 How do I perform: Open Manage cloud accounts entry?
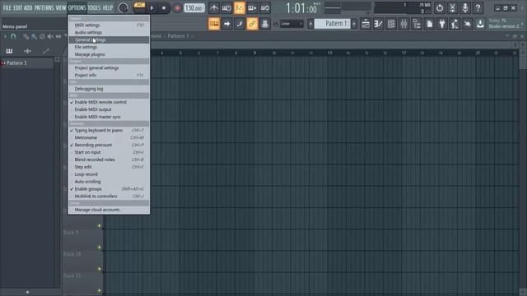pos(109,210)
